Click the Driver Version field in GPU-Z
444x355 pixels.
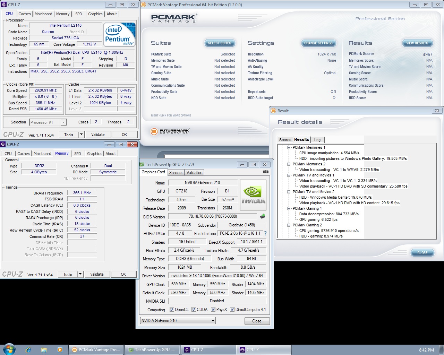click(217, 276)
